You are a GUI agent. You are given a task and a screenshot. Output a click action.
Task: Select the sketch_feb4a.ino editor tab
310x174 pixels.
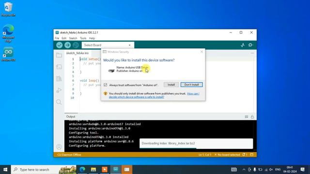click(77, 53)
